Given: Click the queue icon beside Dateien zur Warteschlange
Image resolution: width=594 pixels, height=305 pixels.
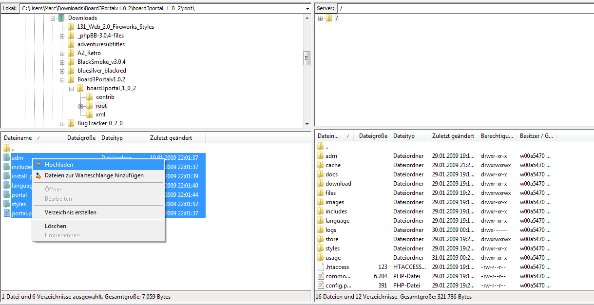Looking at the screenshot, I should [38, 175].
